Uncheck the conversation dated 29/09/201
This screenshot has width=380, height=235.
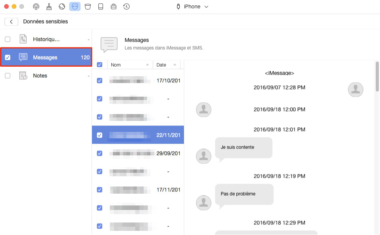tap(99, 153)
